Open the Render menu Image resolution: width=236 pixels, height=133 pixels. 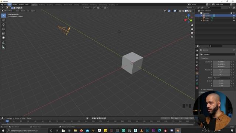pyautogui.click(x=15, y=4)
